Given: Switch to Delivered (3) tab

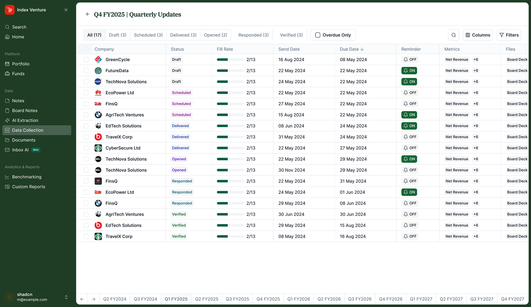Looking at the screenshot, I should tap(183, 35).
